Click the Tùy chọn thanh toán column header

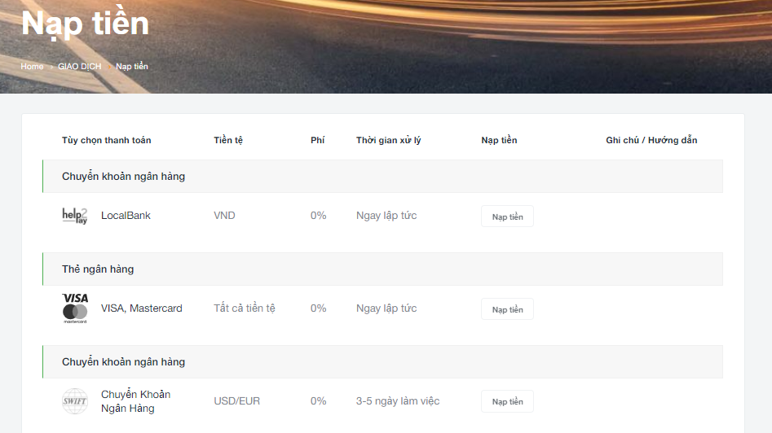[x=106, y=140]
